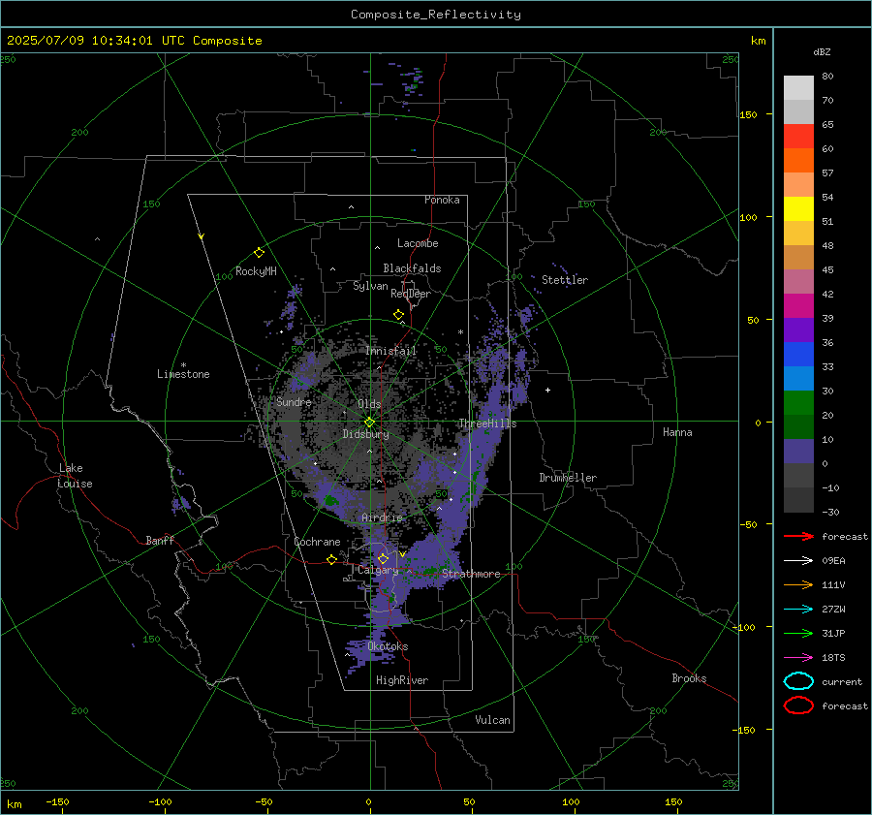872x815 pixels.
Task: Click the RockyMH map label
Action: (256, 271)
